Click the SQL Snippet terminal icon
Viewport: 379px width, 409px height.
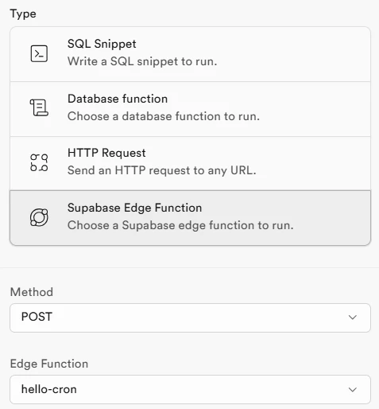pos(39,53)
